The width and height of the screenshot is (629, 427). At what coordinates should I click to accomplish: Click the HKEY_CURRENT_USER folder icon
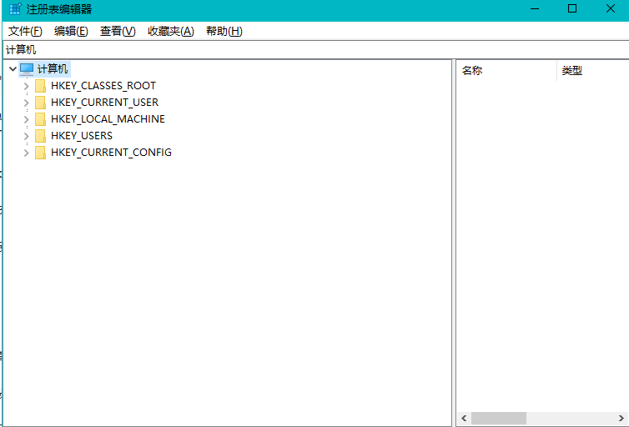click(x=40, y=103)
